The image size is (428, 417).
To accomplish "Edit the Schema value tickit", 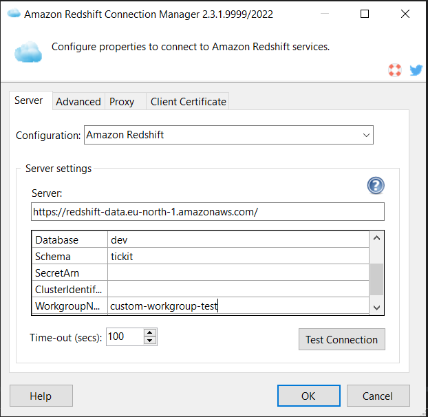I will pyautogui.click(x=238, y=256).
